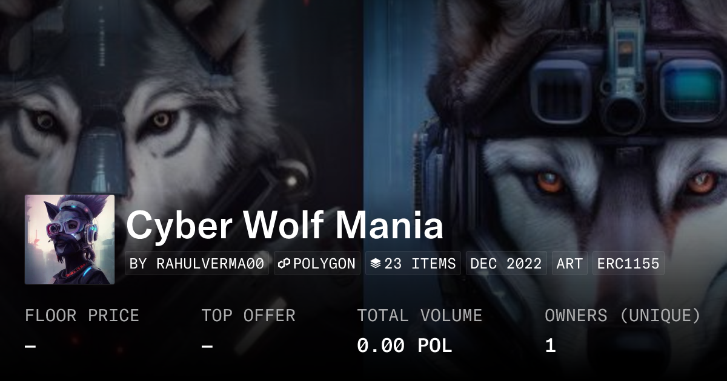This screenshot has width=727, height=381.
Task: Click the TOP OFFER label
Action: pyautogui.click(x=248, y=316)
